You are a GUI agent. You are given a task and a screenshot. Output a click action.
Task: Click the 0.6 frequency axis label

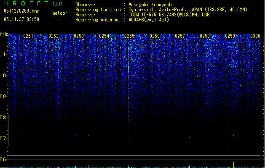click(x=4, y=160)
